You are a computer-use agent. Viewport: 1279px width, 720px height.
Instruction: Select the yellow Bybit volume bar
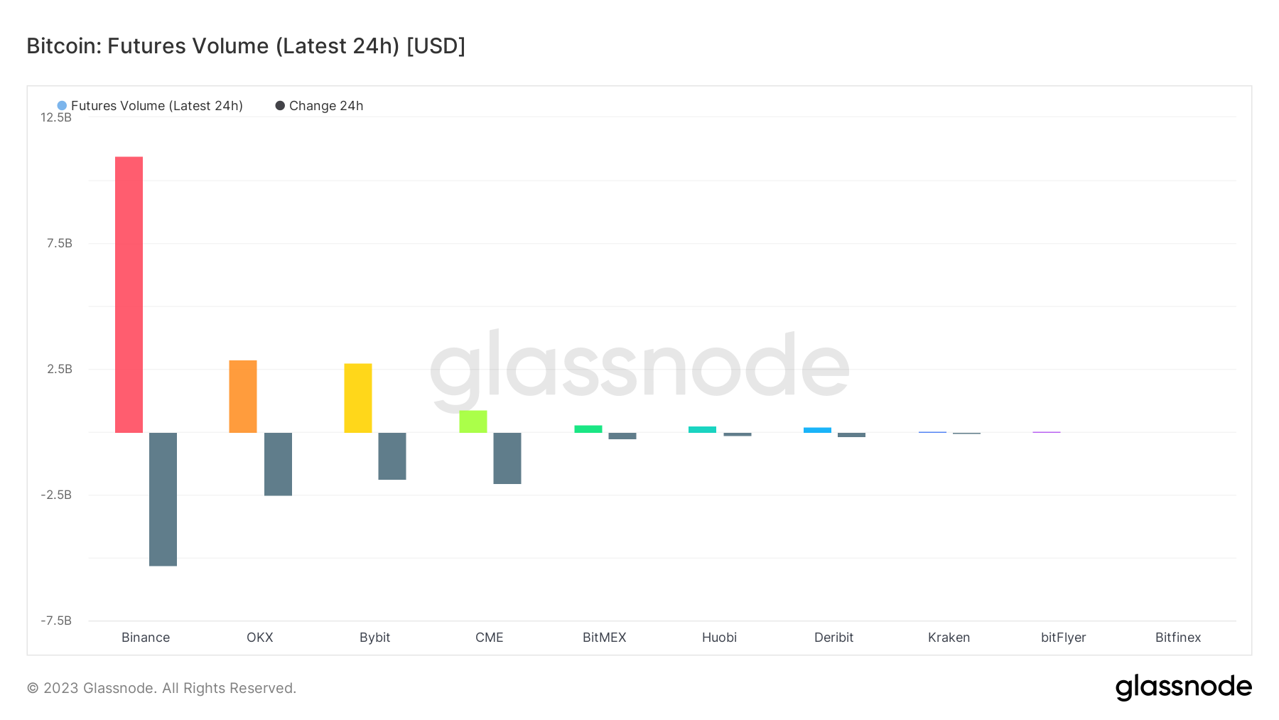coord(358,398)
